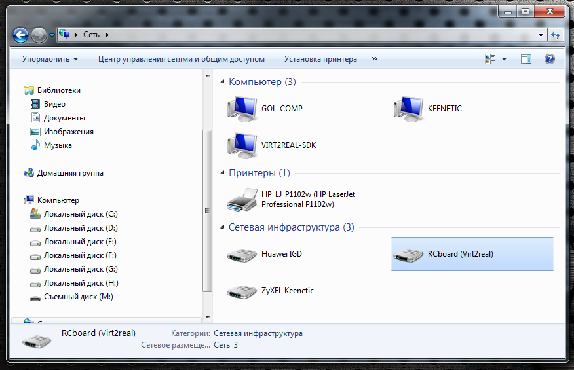Click Установка принтера command
Viewport: 574px width, 370px height.
coord(320,59)
